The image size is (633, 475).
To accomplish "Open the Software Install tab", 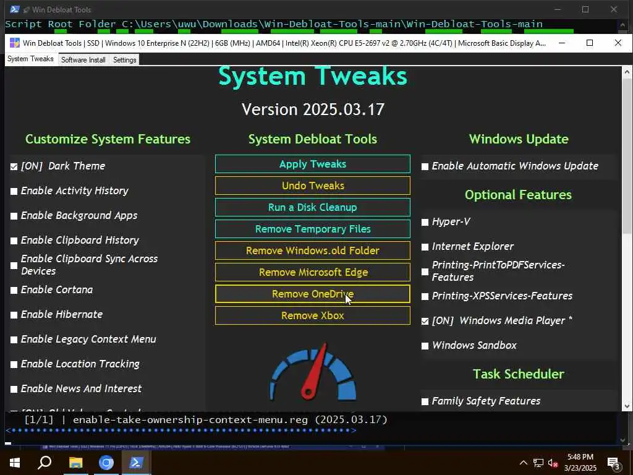I will click(83, 60).
